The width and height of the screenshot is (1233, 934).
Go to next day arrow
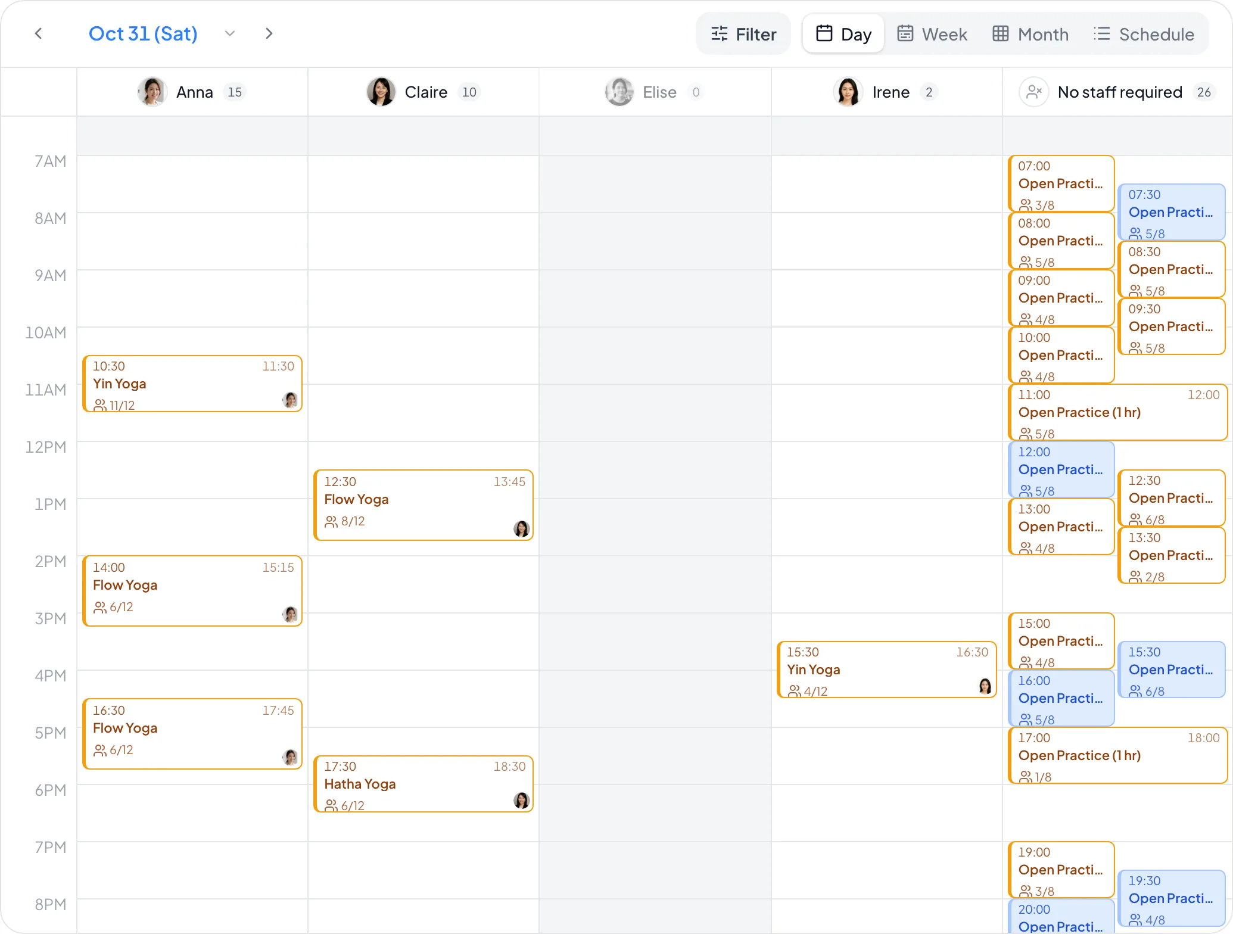(x=269, y=33)
